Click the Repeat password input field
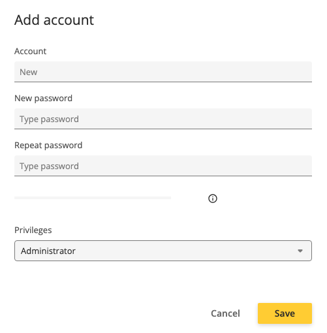The height and width of the screenshot is (333, 327). 163,166
